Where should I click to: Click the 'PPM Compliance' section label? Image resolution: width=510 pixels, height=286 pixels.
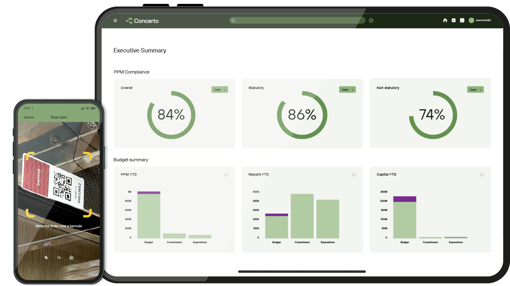click(131, 72)
